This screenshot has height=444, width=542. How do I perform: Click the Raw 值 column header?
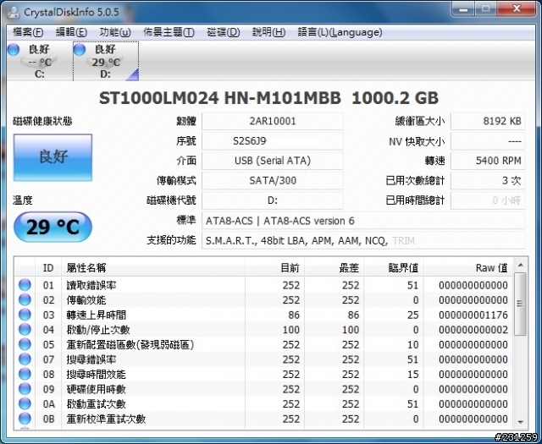click(468, 267)
